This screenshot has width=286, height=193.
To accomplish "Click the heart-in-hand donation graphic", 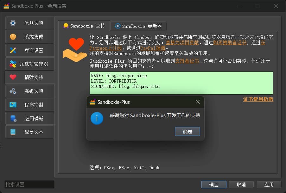I will coord(75,50).
